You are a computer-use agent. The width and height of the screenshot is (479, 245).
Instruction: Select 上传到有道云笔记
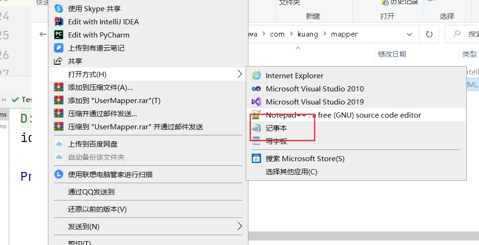pyautogui.click(x=148, y=48)
